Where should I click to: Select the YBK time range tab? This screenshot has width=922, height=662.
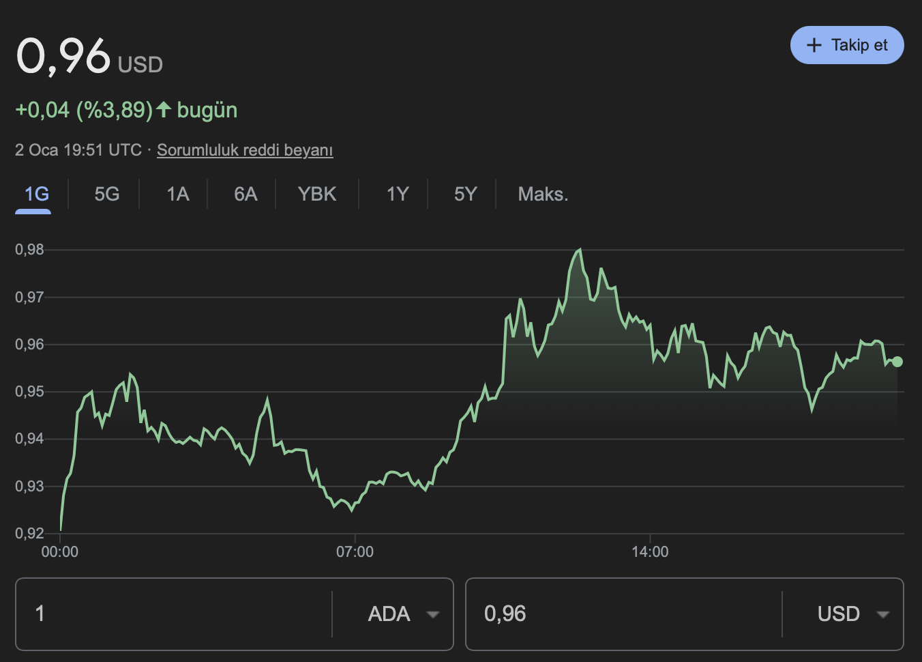pyautogui.click(x=317, y=195)
